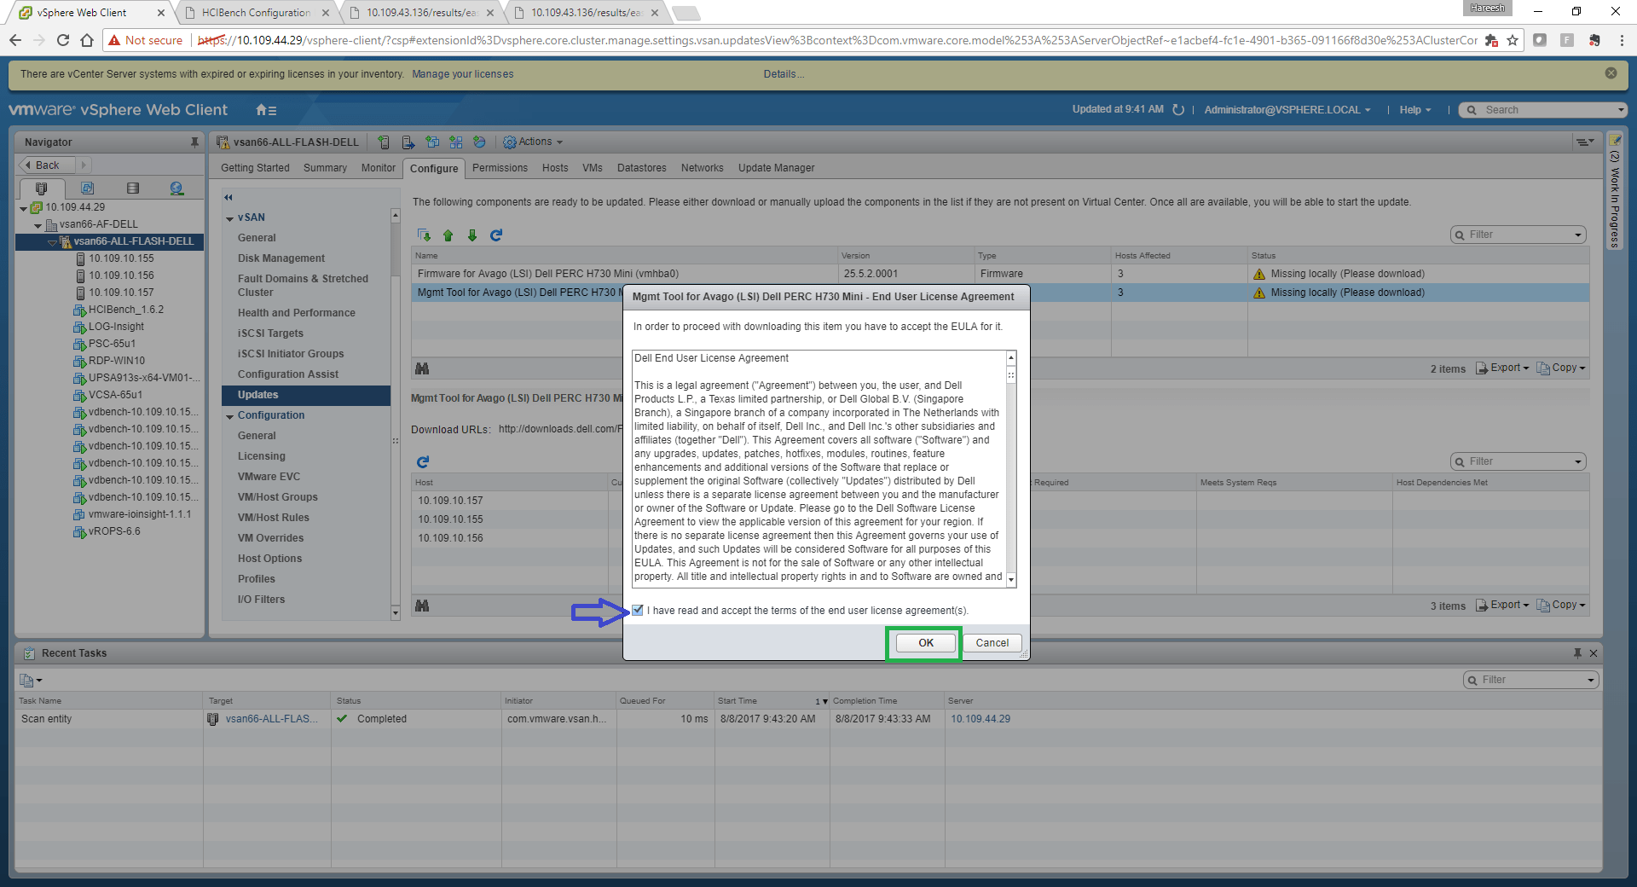The image size is (1637, 887).
Task: Collapse the vSAN settings section
Action: point(230,218)
